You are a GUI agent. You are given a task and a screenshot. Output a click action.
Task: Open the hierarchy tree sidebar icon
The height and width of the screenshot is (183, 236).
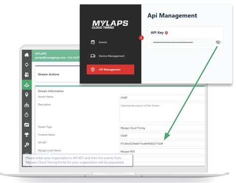click(x=26, y=105)
